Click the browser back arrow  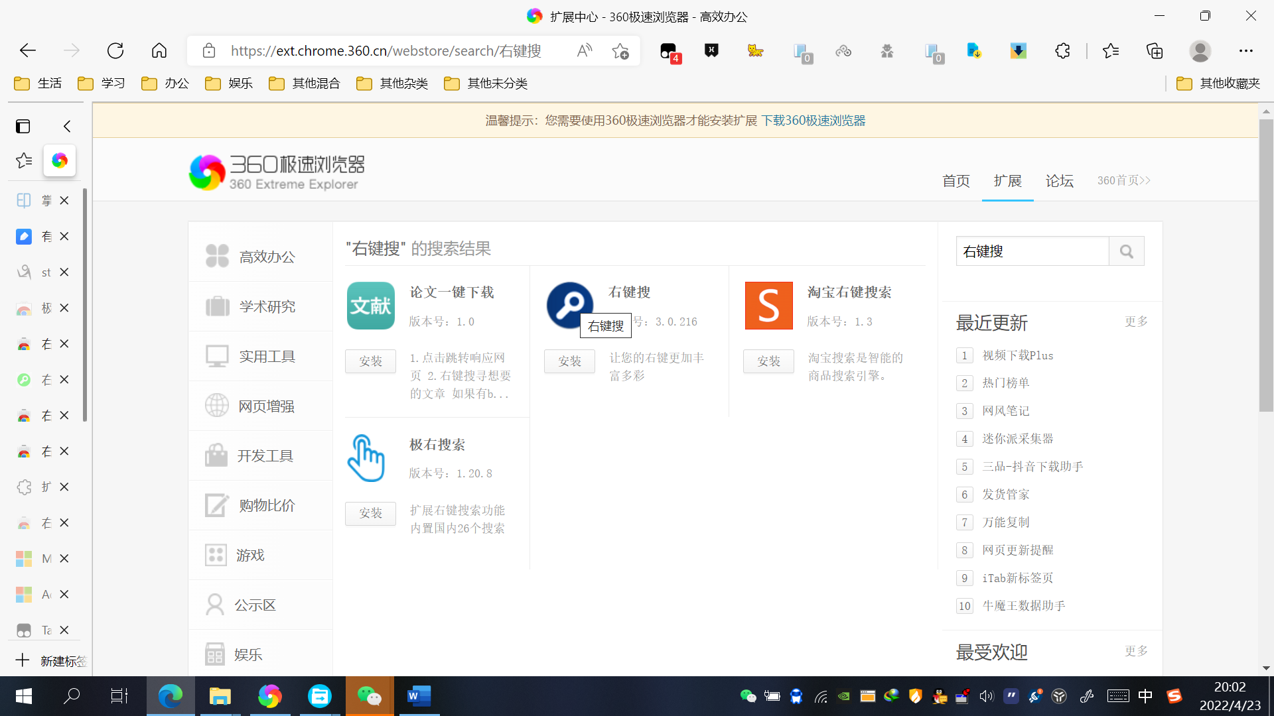pos(27,50)
